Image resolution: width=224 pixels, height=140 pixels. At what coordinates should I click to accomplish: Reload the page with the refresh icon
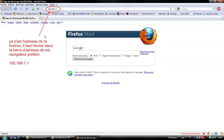(x=15, y=9)
